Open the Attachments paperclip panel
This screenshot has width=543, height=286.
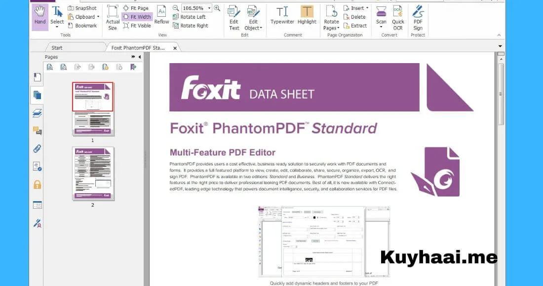click(x=38, y=149)
